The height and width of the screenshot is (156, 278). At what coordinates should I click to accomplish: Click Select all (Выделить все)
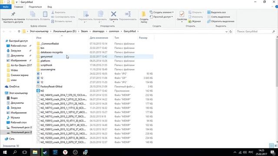(216, 13)
